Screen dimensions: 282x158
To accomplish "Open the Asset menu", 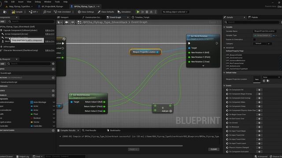I will point(21,2).
